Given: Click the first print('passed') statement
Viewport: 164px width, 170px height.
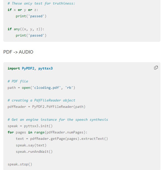Looking at the screenshot, I should tap(31, 16).
